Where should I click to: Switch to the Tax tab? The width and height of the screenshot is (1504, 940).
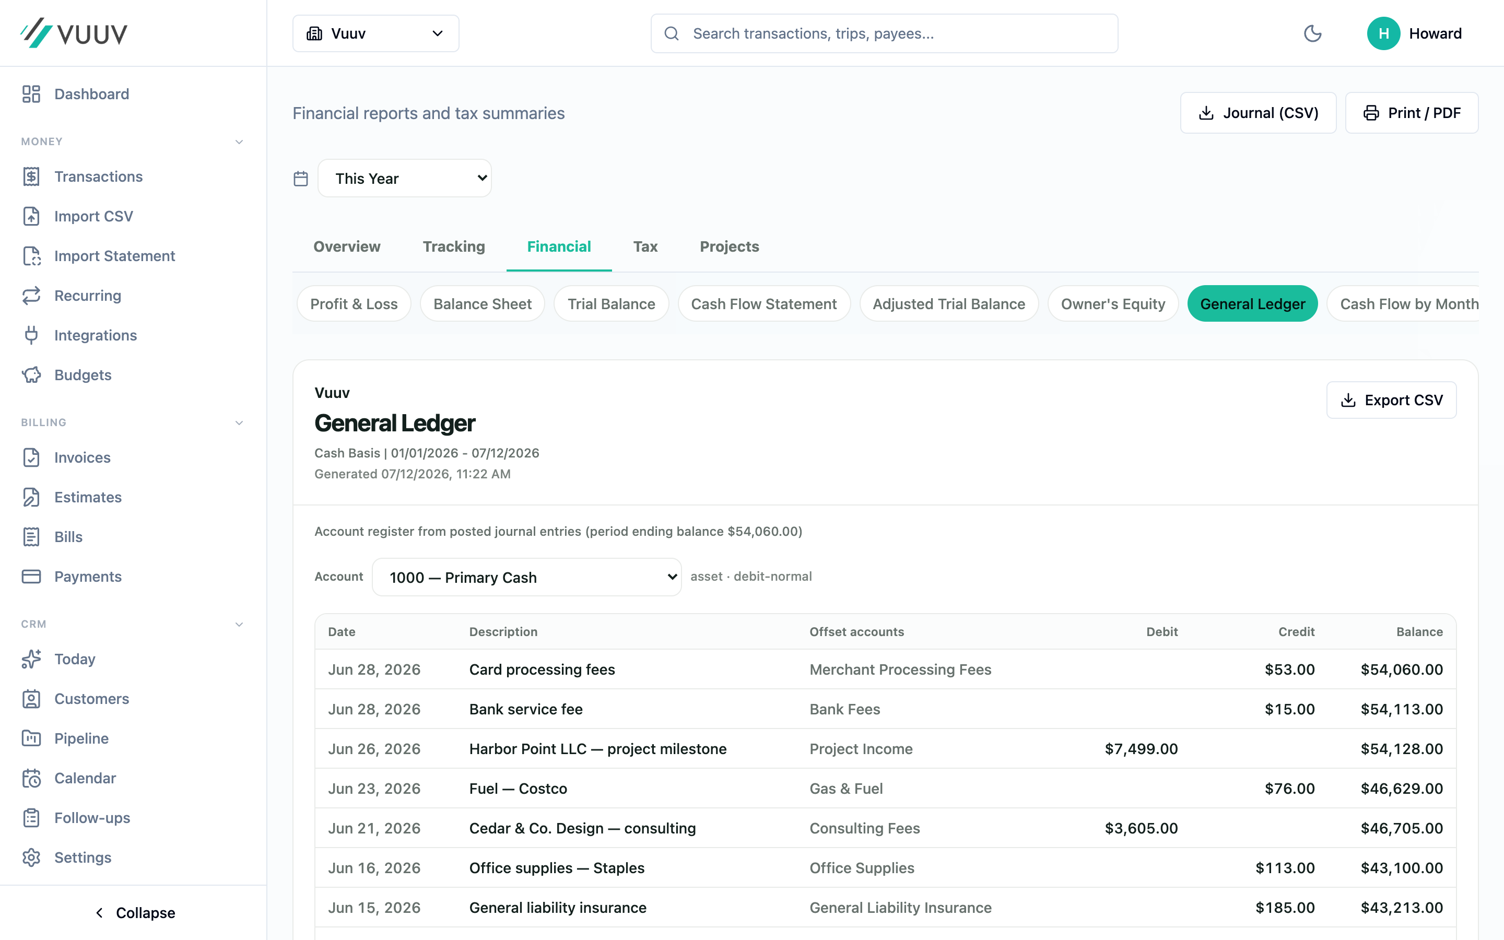click(x=645, y=247)
